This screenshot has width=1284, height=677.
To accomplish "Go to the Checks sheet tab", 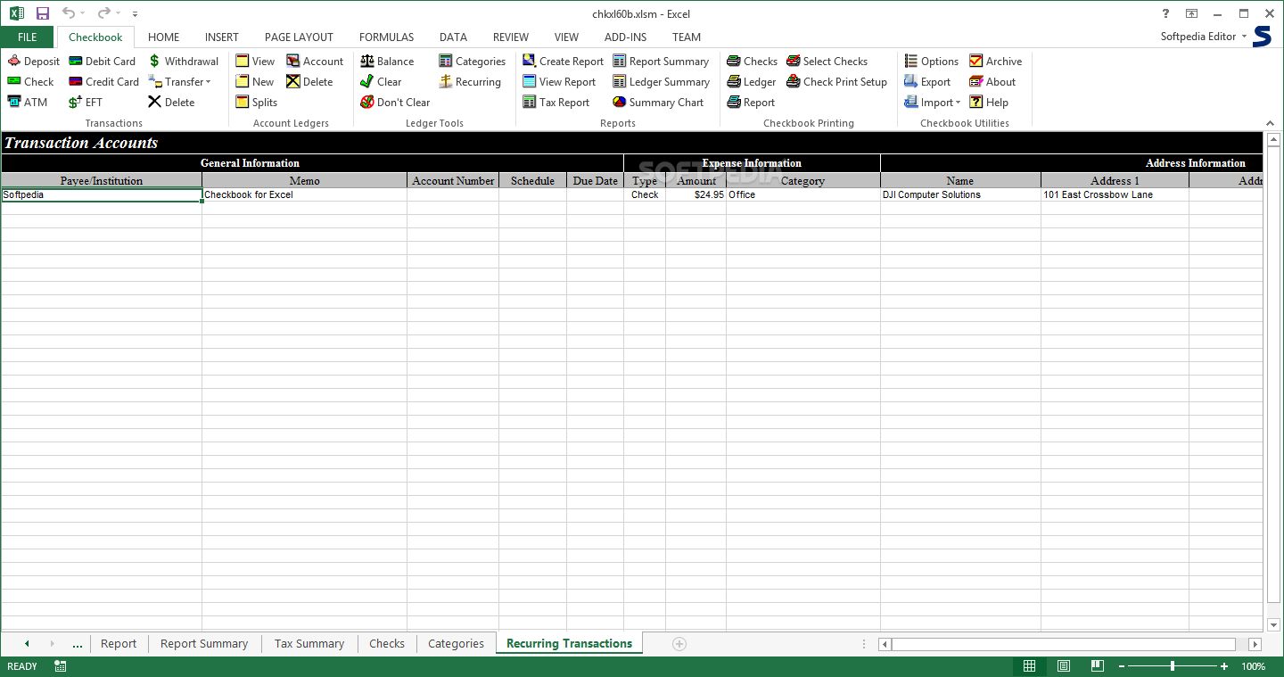I will click(x=387, y=643).
